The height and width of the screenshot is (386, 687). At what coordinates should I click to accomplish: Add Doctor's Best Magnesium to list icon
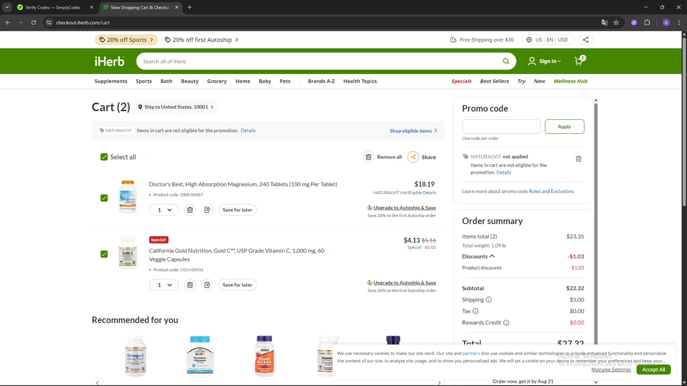click(x=207, y=210)
